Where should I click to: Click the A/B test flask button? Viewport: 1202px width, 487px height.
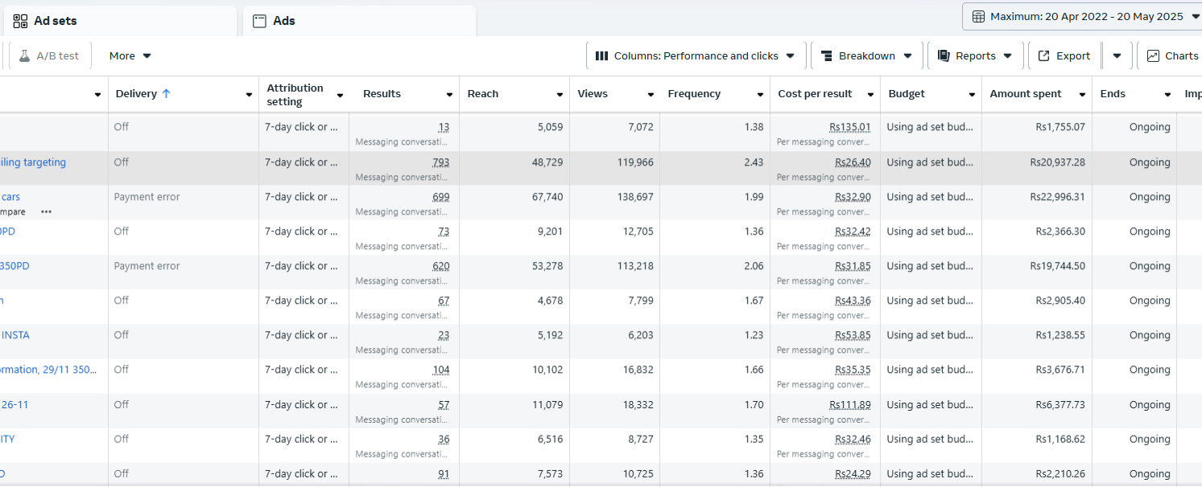tap(49, 56)
